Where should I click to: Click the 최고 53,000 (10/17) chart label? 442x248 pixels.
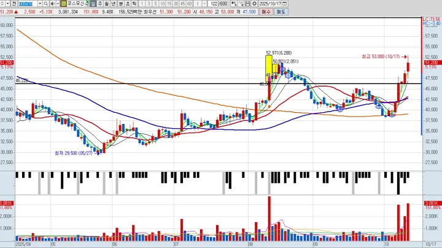[x=381, y=56]
